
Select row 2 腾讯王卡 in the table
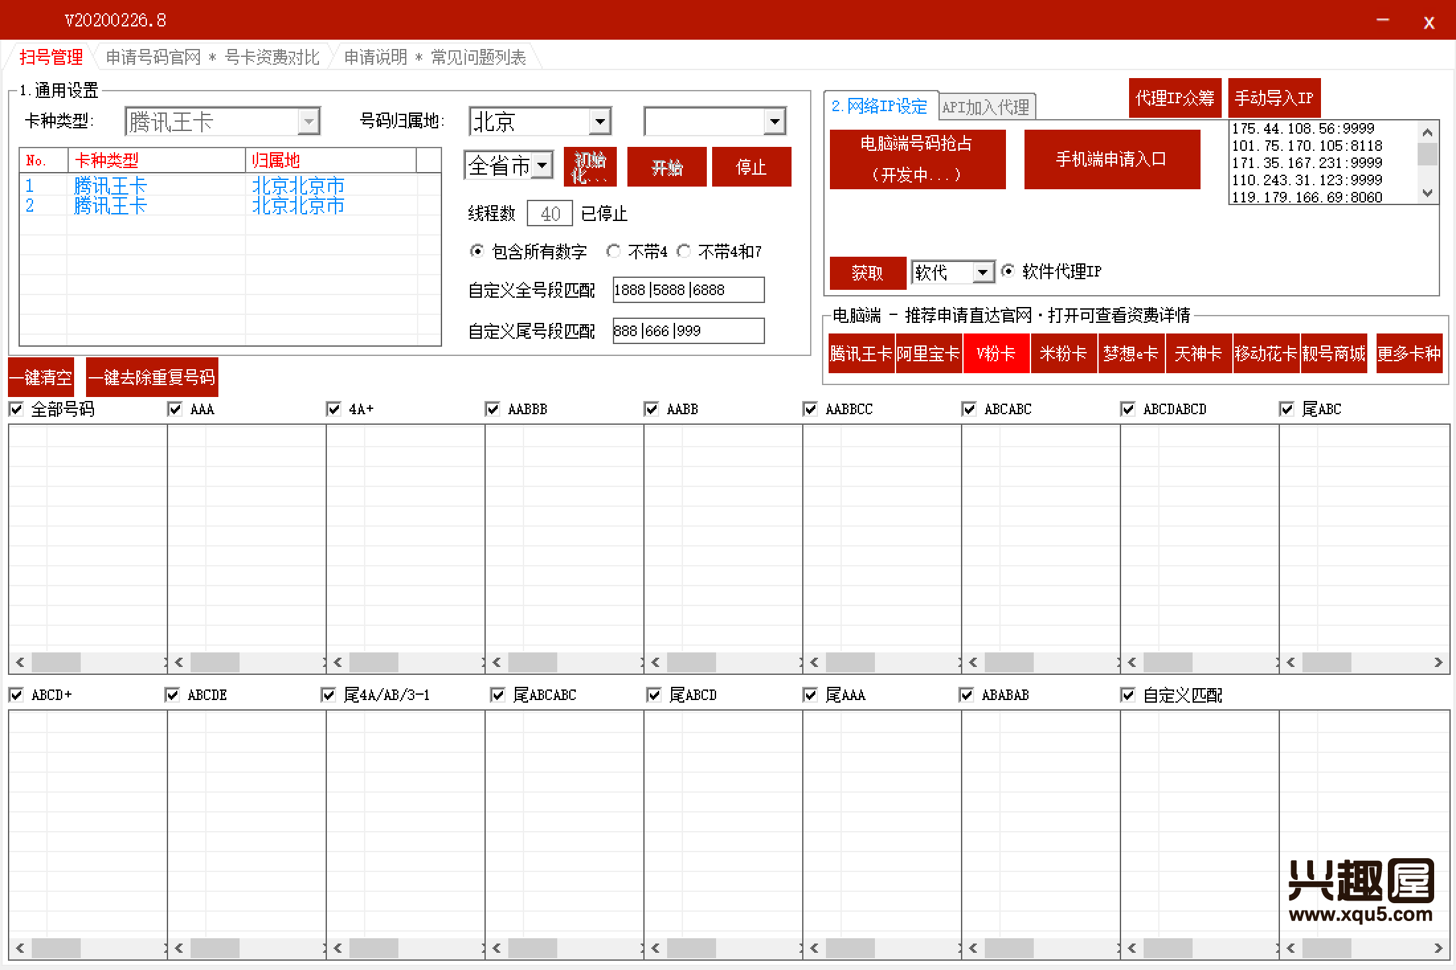pos(230,206)
